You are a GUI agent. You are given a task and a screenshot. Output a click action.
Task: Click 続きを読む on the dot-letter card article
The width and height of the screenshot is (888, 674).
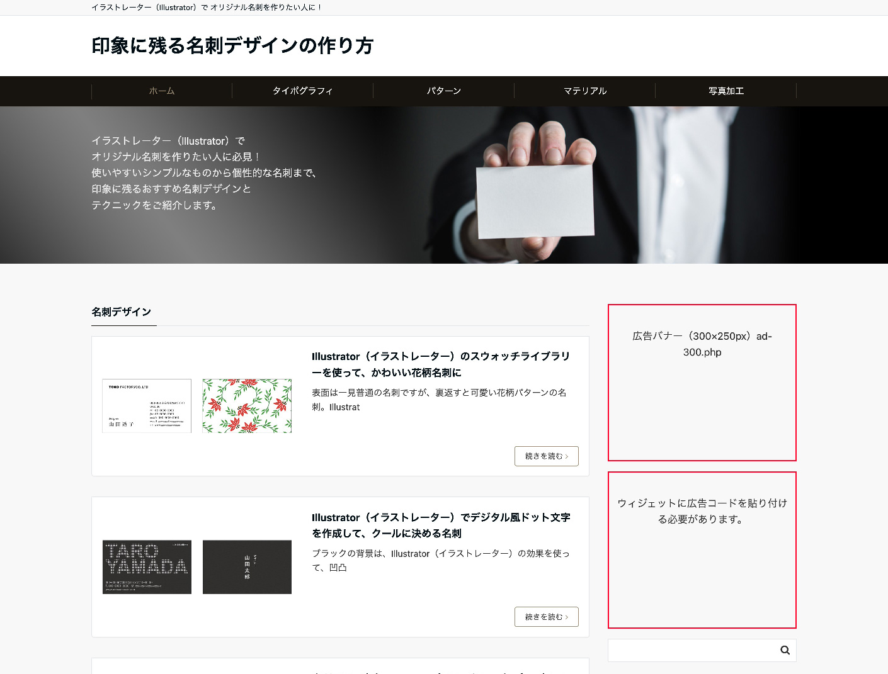(x=546, y=617)
